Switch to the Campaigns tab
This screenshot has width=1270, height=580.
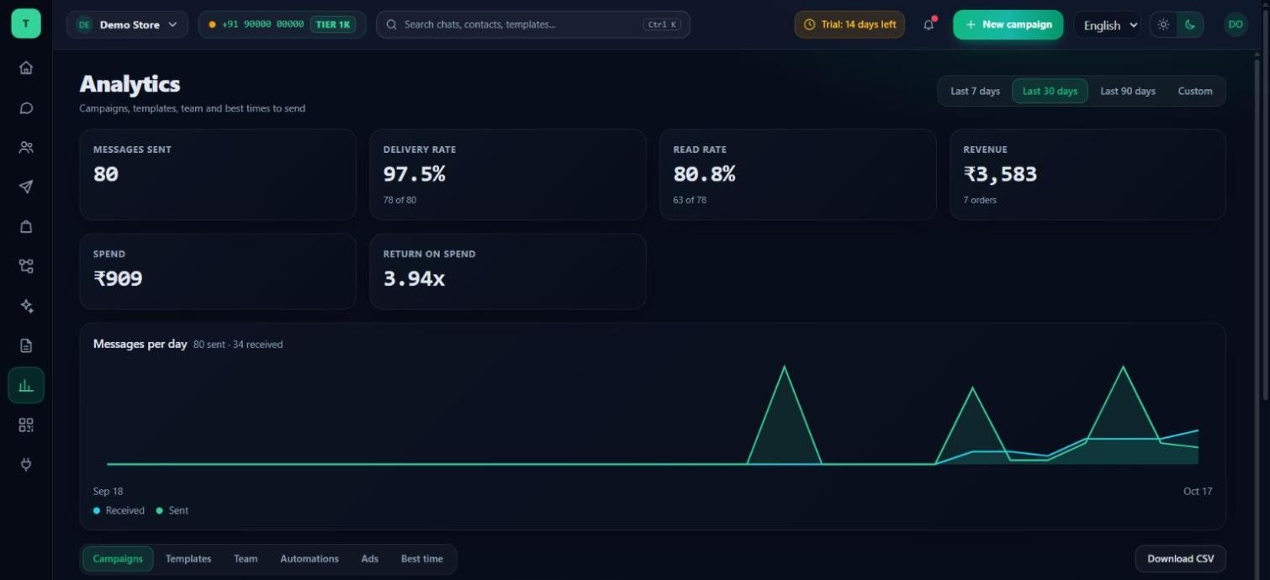[x=118, y=559]
